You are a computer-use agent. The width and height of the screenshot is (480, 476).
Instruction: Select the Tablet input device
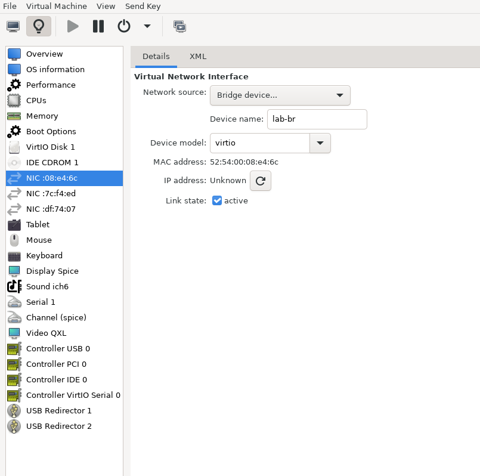click(37, 224)
